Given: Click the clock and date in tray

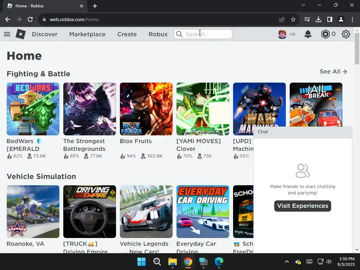Looking at the screenshot, I should tap(346, 262).
